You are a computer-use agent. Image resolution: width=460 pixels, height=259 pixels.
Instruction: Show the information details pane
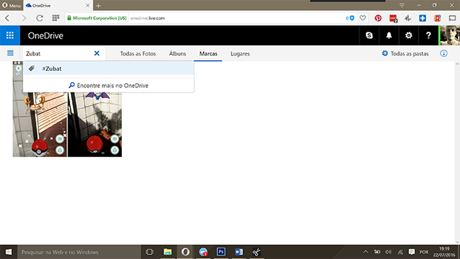[x=444, y=53]
